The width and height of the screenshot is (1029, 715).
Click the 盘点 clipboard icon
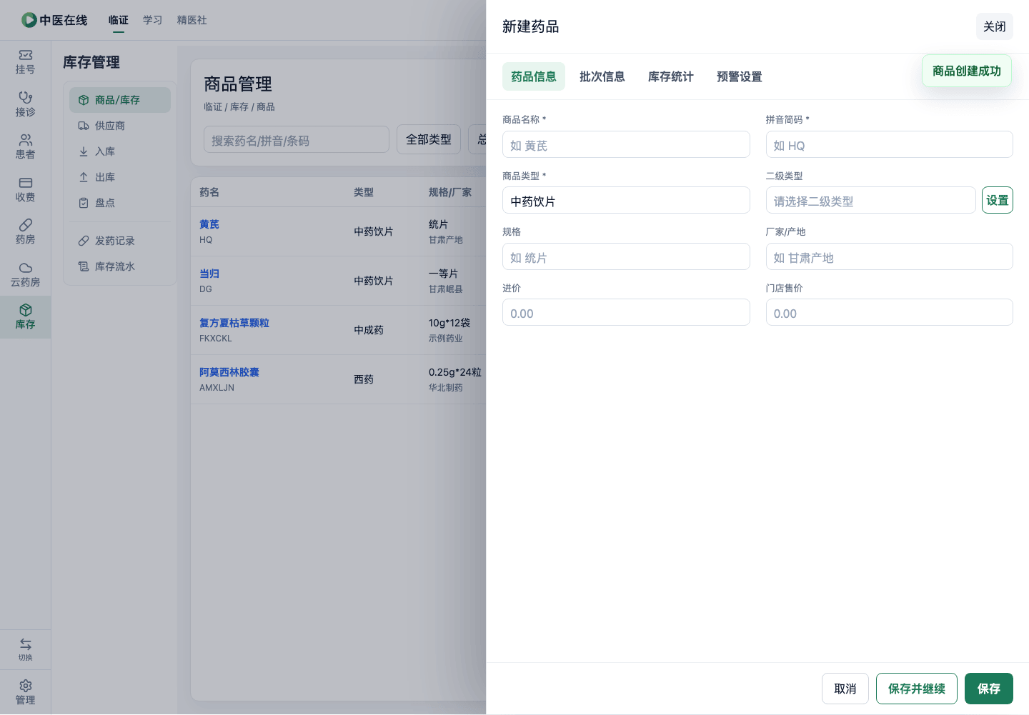coord(84,203)
